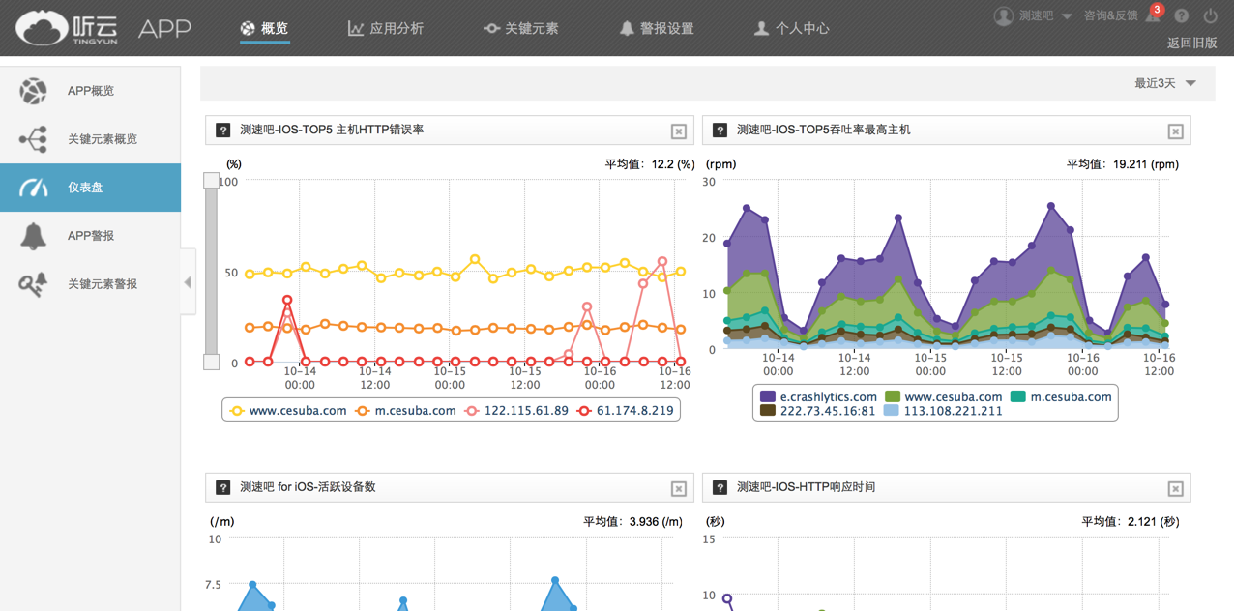Collapse the sidebar with arrow handle

point(188,282)
